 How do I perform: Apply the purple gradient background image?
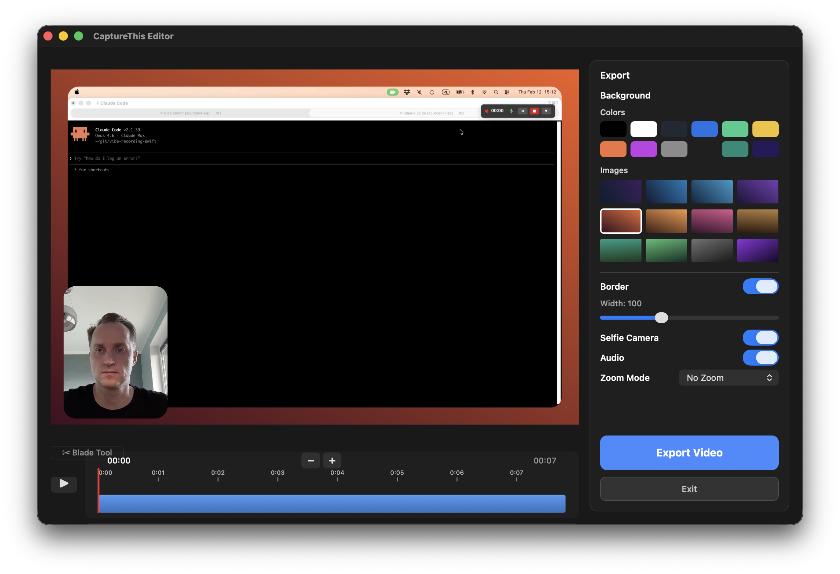pos(758,250)
